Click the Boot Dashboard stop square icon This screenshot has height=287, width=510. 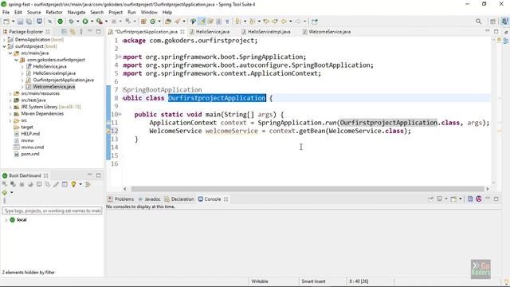pos(22,184)
